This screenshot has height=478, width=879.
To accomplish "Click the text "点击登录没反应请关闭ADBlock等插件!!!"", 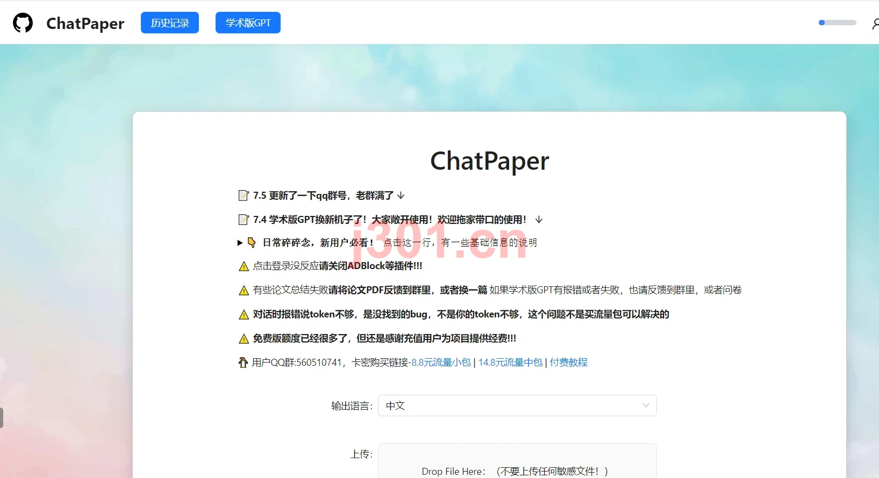I will pos(338,266).
